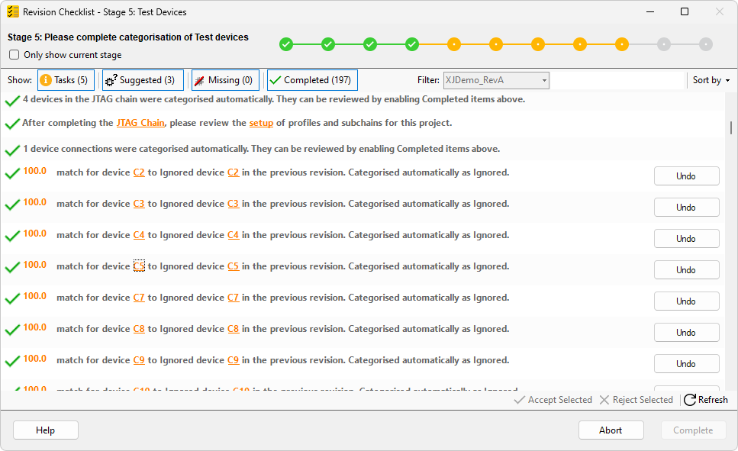Click the first green completed stage circle
738x451 pixels.
(x=286, y=44)
